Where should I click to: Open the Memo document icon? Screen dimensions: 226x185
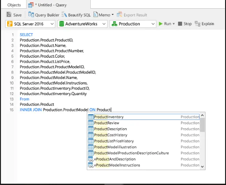(95, 15)
